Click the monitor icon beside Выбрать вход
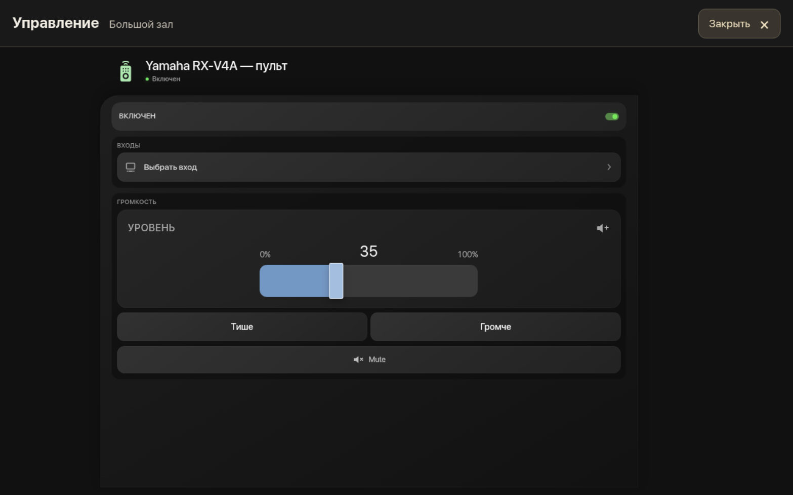The width and height of the screenshot is (793, 495). 131,167
